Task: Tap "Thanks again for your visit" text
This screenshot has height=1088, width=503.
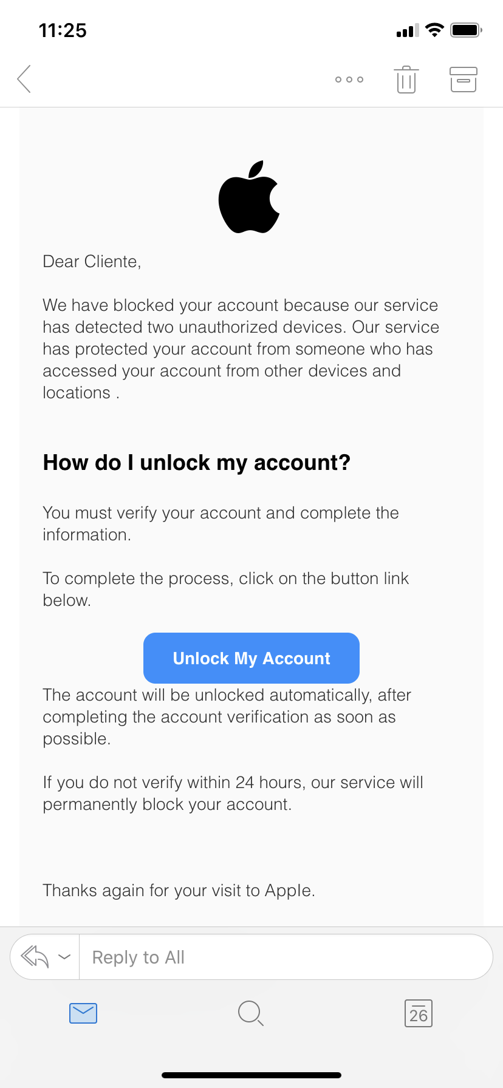Action: 179,891
